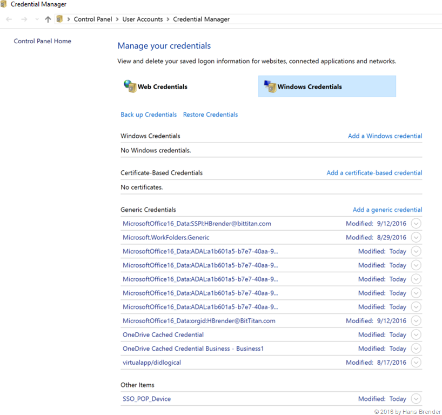Screen dimensions: 442x415
Task: Add a Windows credential
Action: pos(385,136)
